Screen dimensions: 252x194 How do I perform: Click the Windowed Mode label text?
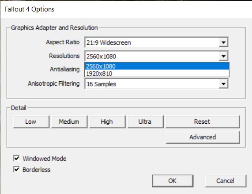(45, 159)
